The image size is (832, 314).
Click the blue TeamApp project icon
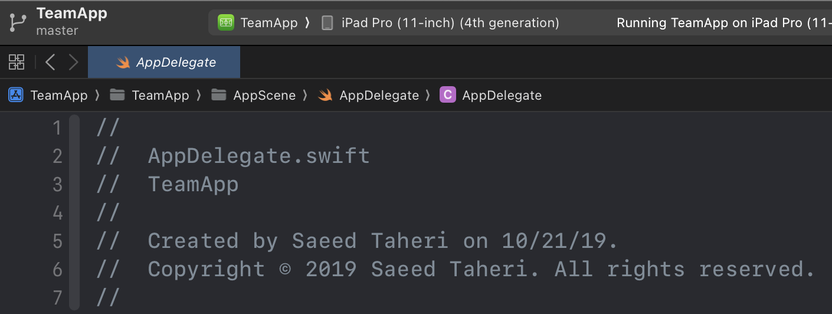pos(16,95)
